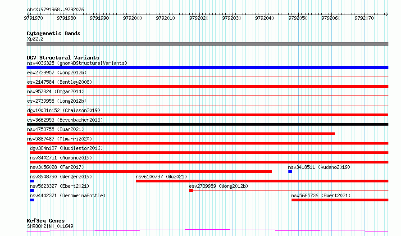401x236 pixels.
Task: Click the small blue nsv3418511 marker
Action: pos(290,172)
